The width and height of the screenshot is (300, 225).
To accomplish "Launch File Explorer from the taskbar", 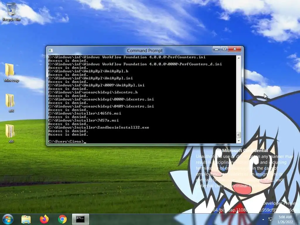I will 26,219.
